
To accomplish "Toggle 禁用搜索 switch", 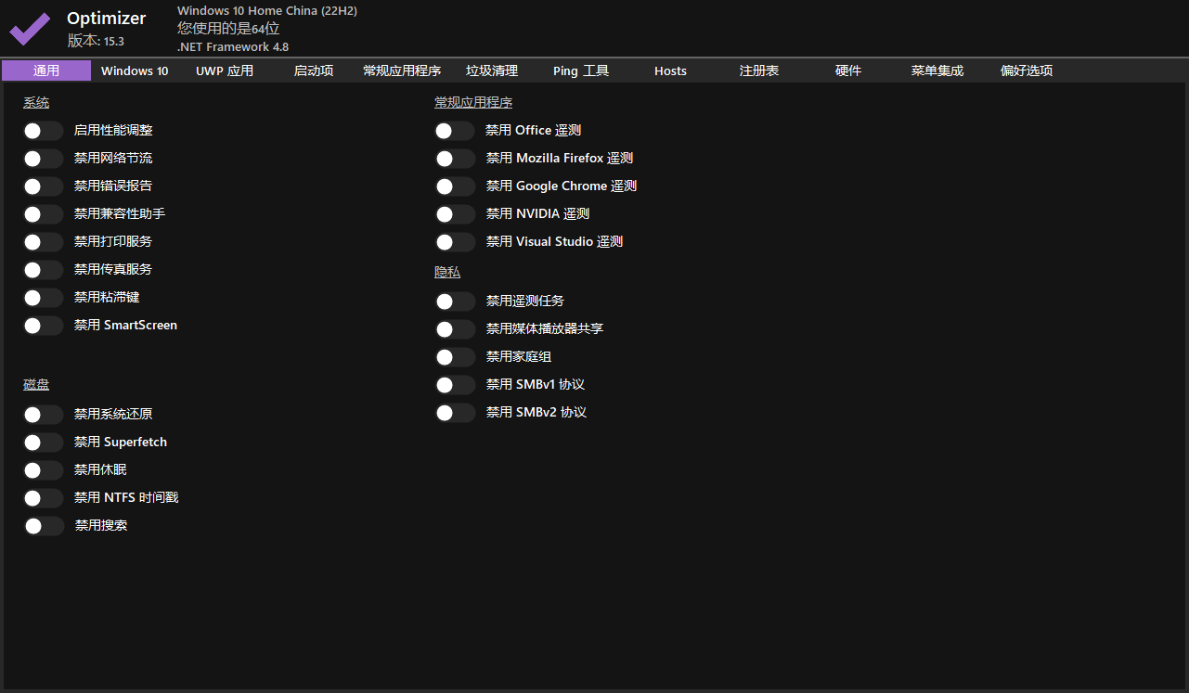I will coord(44,526).
